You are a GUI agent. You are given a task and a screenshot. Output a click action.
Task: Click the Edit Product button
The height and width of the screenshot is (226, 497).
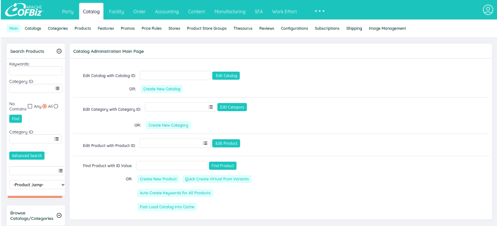point(226,143)
